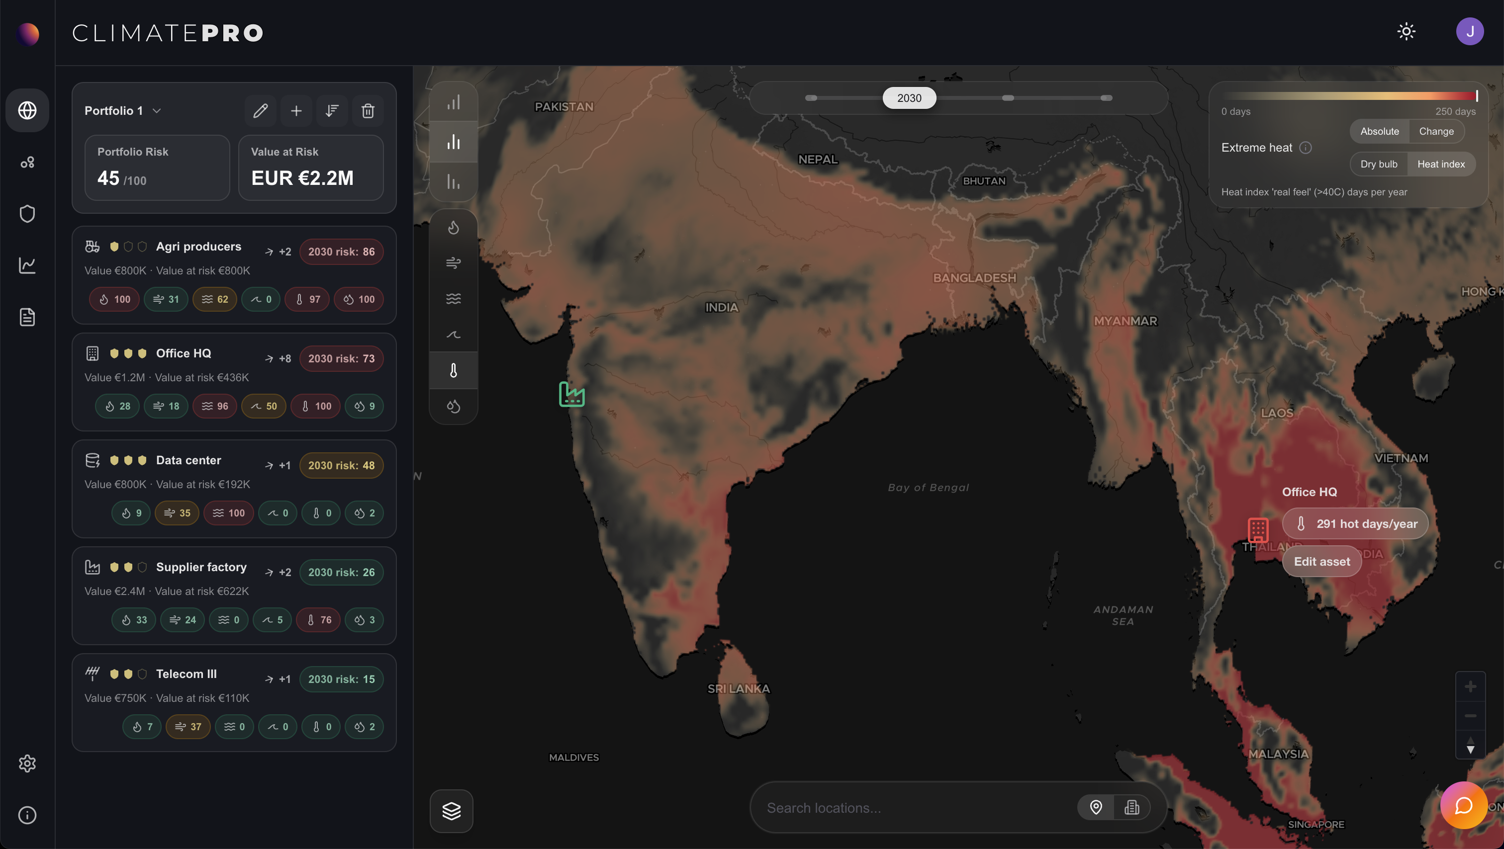The width and height of the screenshot is (1504, 849).
Task: Click the rightmost year timeline marker
Action: pos(1106,98)
